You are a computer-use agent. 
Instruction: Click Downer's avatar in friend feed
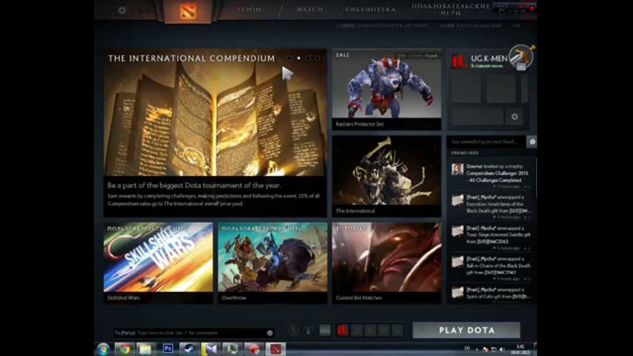click(x=457, y=170)
